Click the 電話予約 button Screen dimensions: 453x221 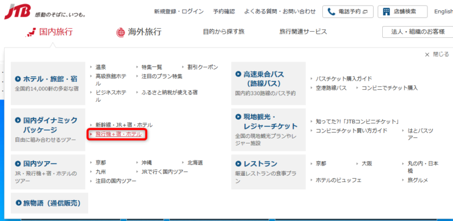[348, 11]
